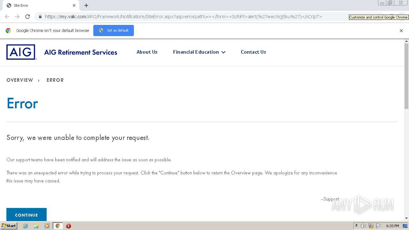Click Set as default button
Screen dimensions: 409x230
point(113,30)
